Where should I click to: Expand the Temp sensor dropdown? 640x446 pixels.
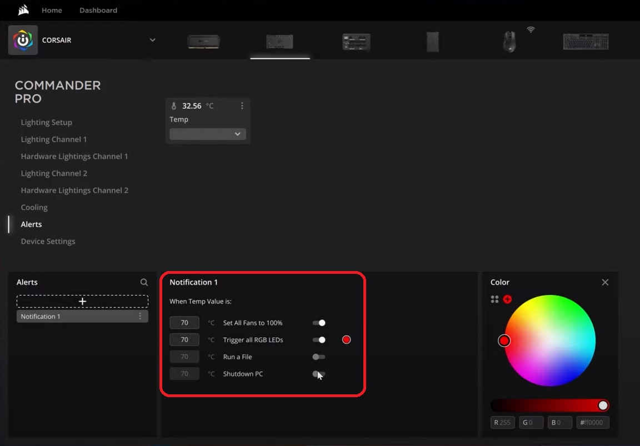coord(207,134)
